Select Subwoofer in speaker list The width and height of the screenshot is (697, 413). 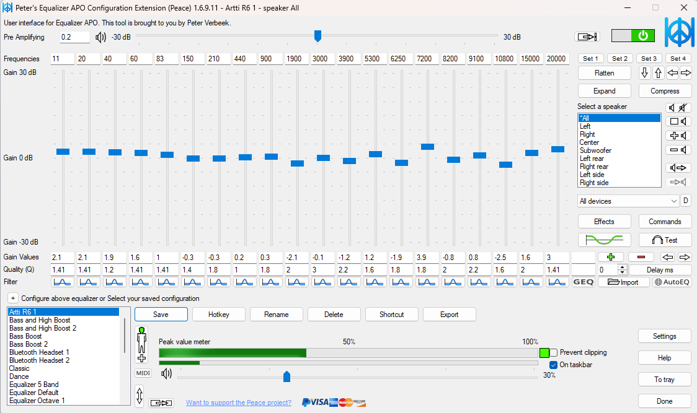tap(619, 150)
